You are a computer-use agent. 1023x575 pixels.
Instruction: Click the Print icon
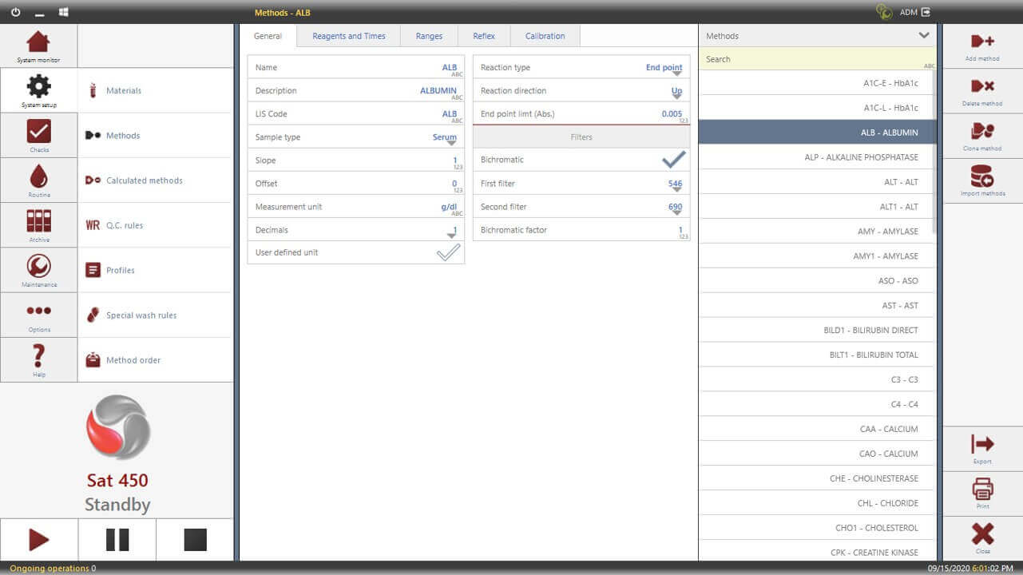click(981, 488)
